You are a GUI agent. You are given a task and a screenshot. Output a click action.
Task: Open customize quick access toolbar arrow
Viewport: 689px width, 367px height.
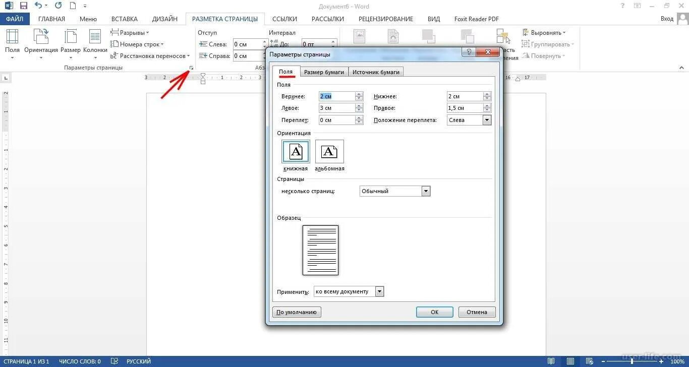(x=85, y=7)
